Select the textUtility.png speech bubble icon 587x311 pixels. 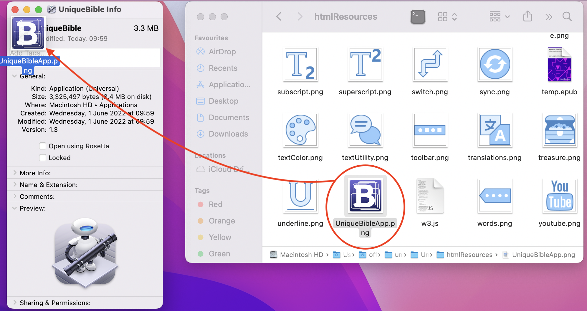(365, 130)
